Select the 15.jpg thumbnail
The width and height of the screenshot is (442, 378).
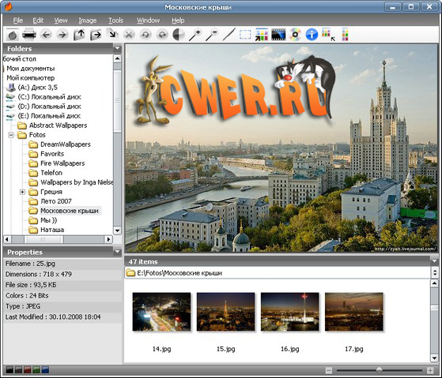[226, 312]
